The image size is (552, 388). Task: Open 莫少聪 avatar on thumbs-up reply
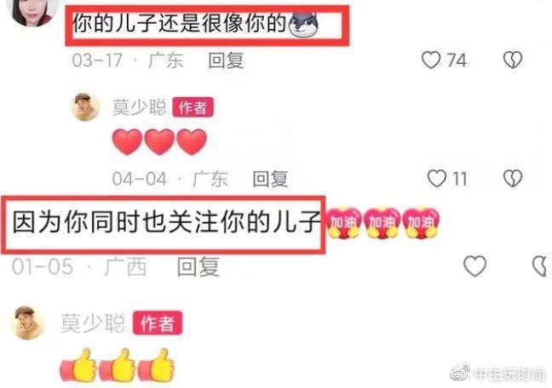28,323
